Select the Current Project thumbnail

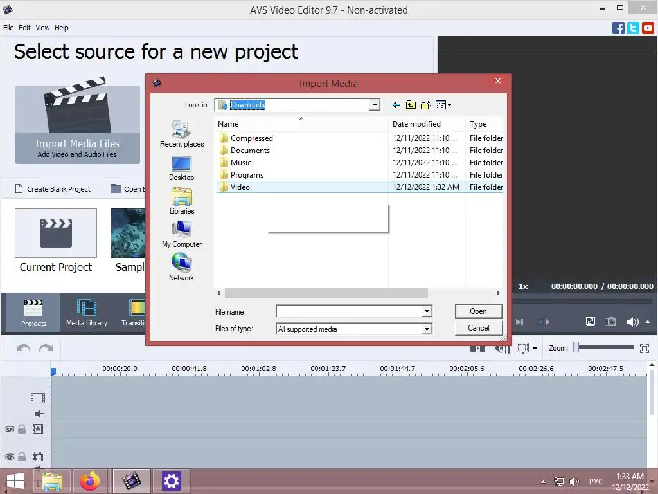[56, 233]
